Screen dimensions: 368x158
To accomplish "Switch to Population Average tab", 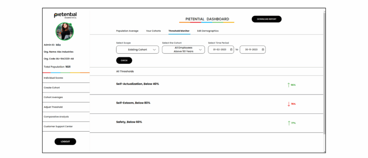I will pos(127,31).
